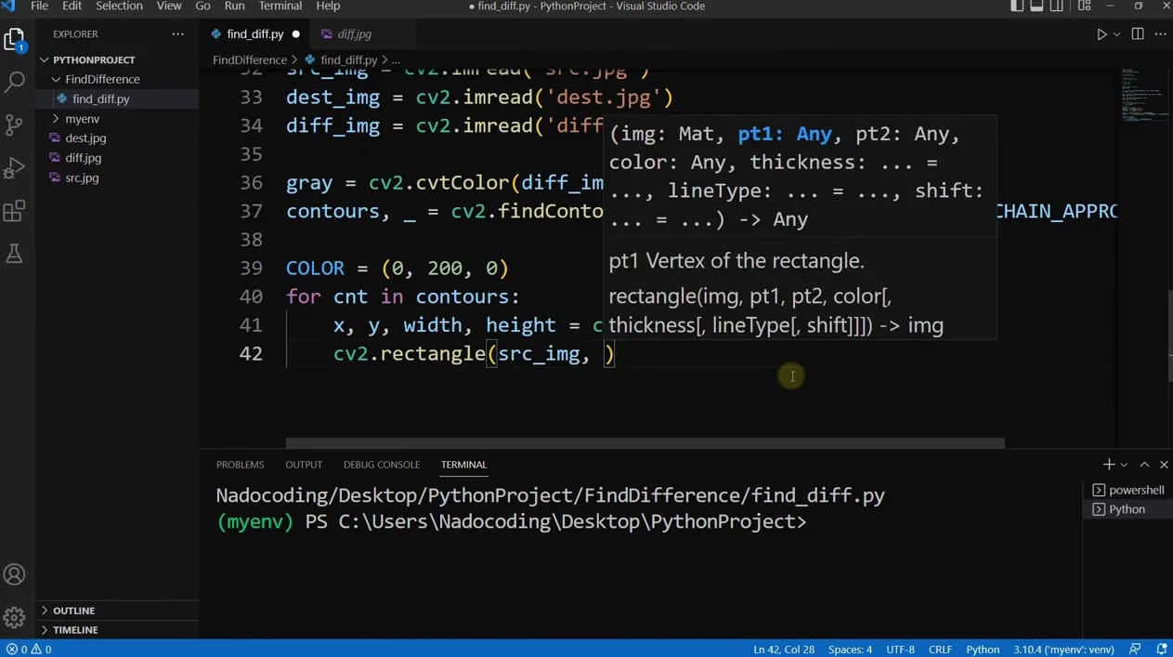
Task: Open editor More Actions ellipsis
Action: [x=1161, y=34]
